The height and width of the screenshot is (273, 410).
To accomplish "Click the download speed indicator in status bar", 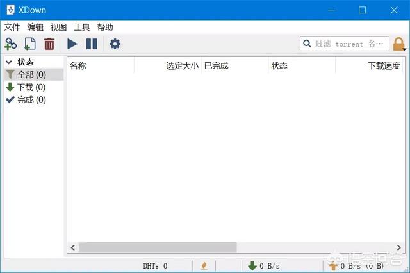I will 264,265.
